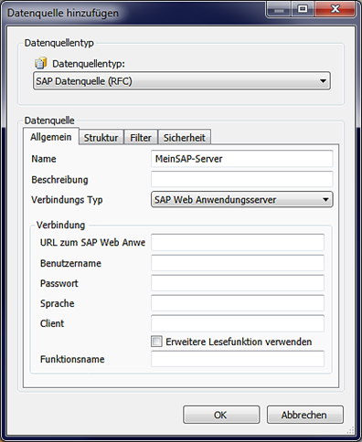Image resolution: width=362 pixels, height=442 pixels.
Task: Click the Sprache text box
Action: click(x=238, y=303)
